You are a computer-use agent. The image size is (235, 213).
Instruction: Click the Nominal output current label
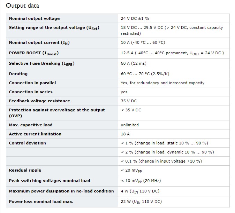coord(39,42)
